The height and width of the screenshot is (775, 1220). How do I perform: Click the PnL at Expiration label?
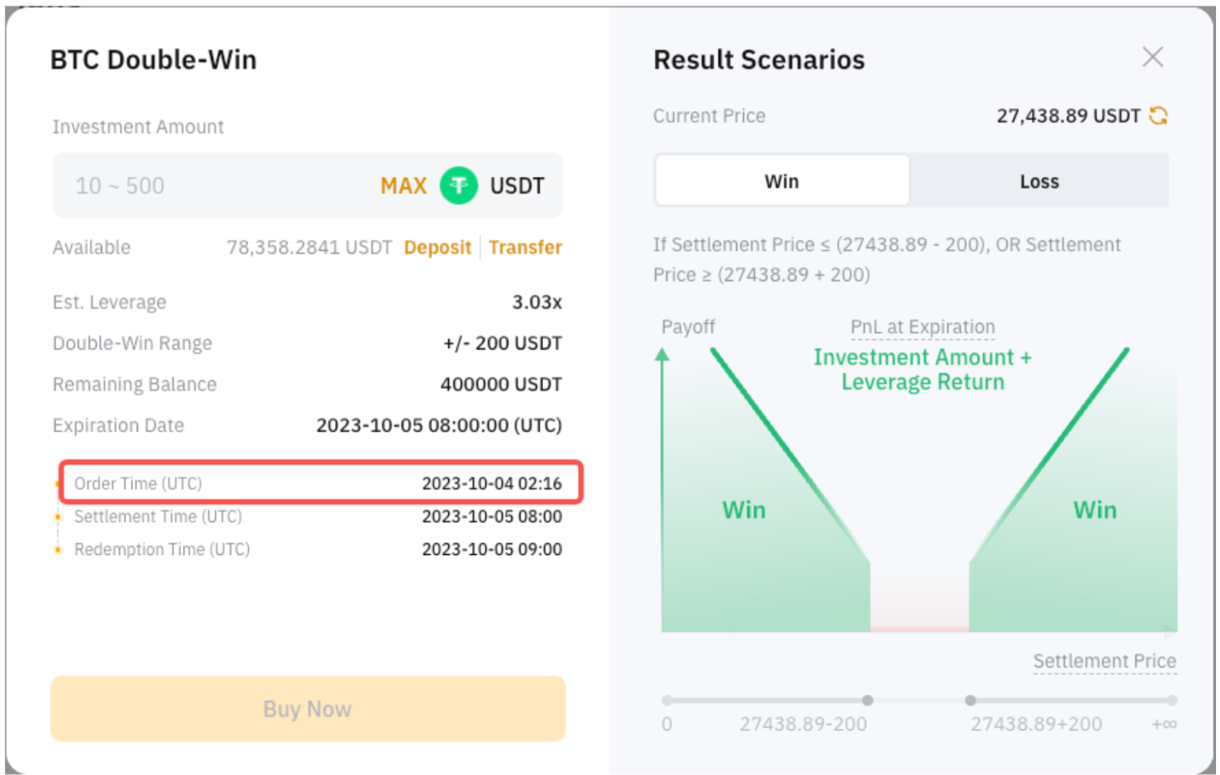pyautogui.click(x=923, y=327)
